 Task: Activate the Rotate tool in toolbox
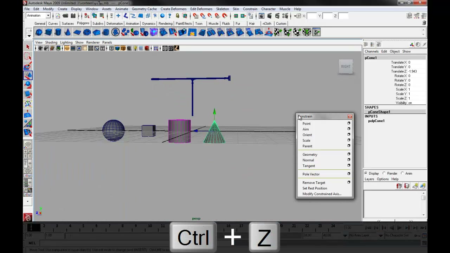(x=28, y=85)
